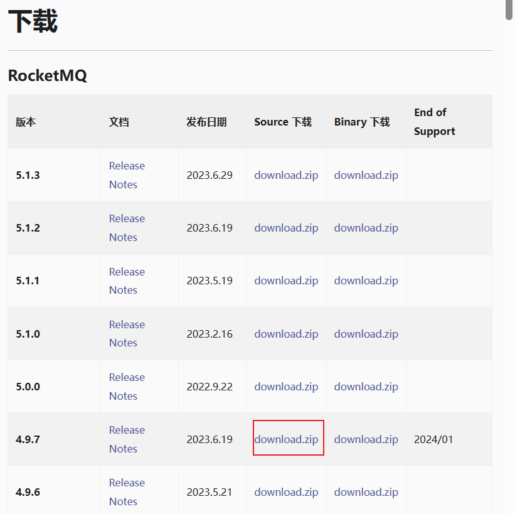This screenshot has height=514, width=515.
Task: Click the page's vertical scrollbar thumb
Action: 509,10
